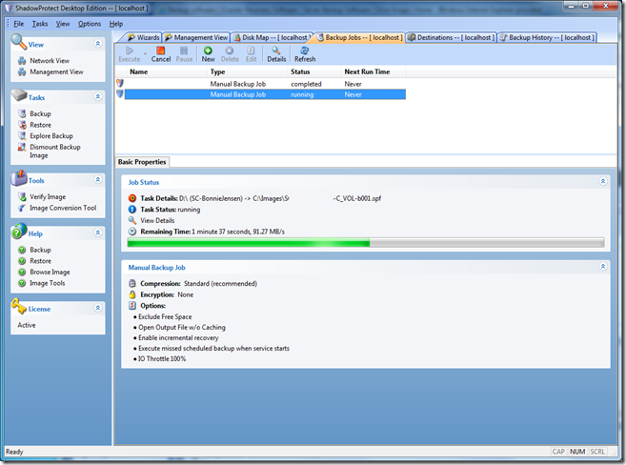Launch the Image Conversion Tool
Image resolution: width=626 pixels, height=465 pixels.
click(x=62, y=208)
